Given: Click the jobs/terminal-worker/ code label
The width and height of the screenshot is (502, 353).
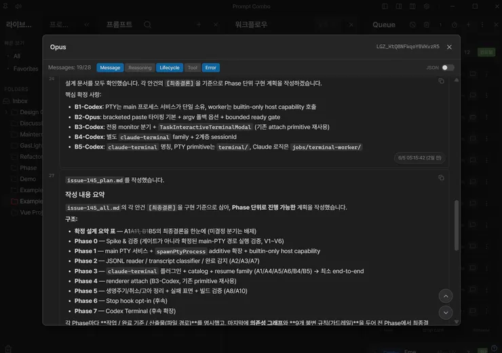Looking at the screenshot, I should [326, 147].
